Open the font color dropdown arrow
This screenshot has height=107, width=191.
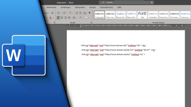click(53, 18)
